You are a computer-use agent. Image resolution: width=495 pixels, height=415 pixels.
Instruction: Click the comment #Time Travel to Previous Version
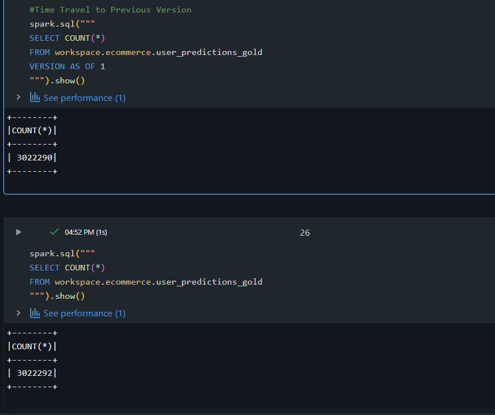111,10
